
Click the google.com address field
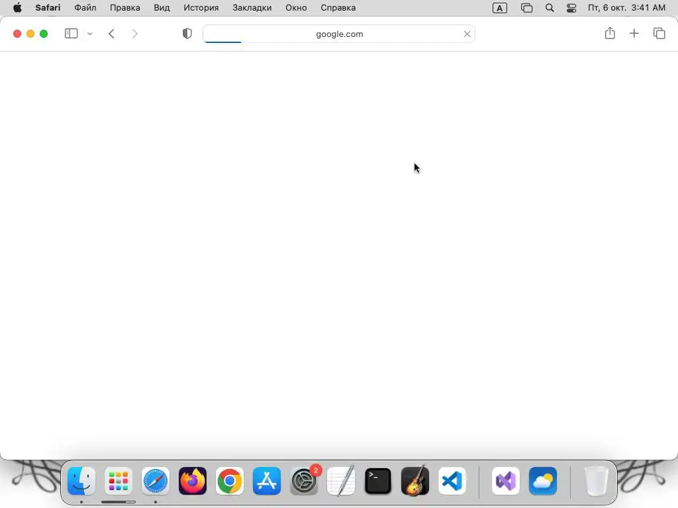tap(339, 34)
